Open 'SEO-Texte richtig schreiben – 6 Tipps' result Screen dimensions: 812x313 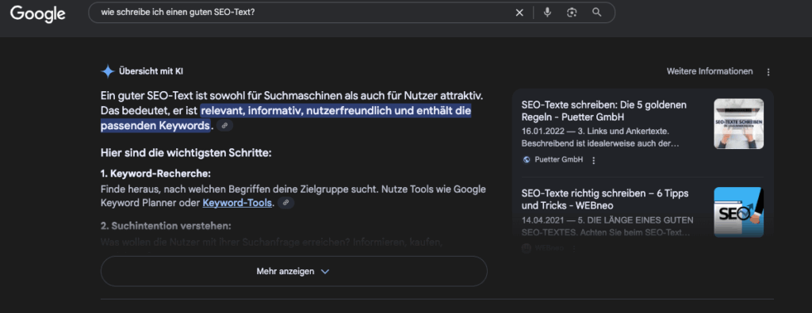coord(605,199)
